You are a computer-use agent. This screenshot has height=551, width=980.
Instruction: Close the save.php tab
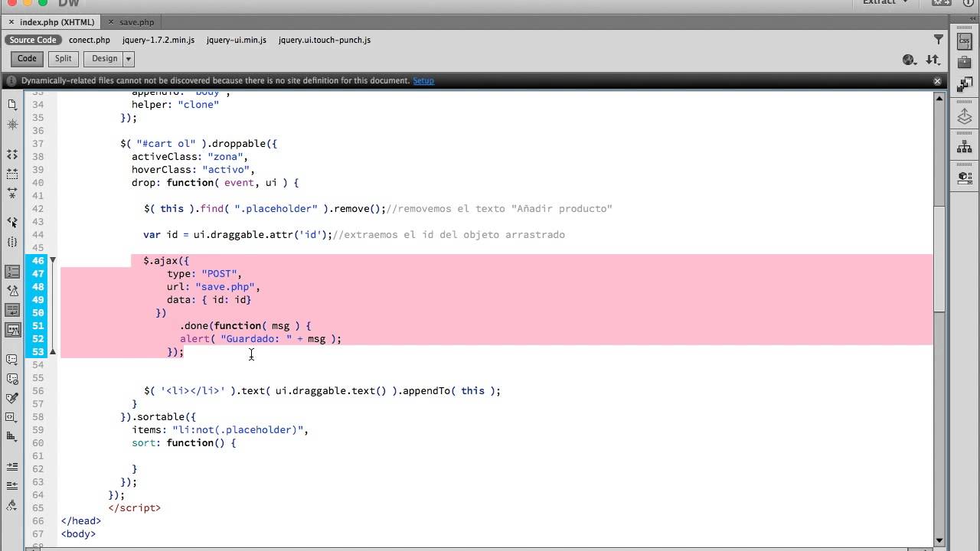(110, 22)
